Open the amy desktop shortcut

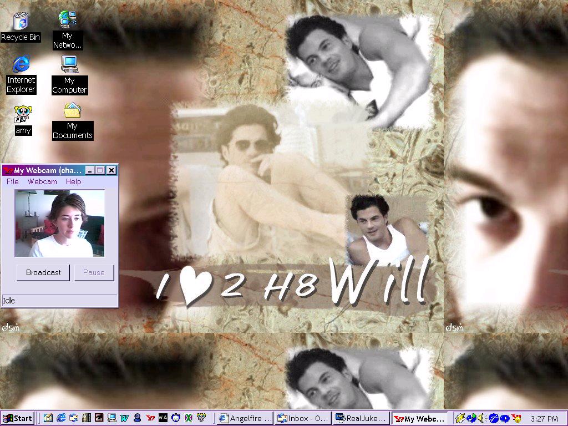[x=23, y=114]
